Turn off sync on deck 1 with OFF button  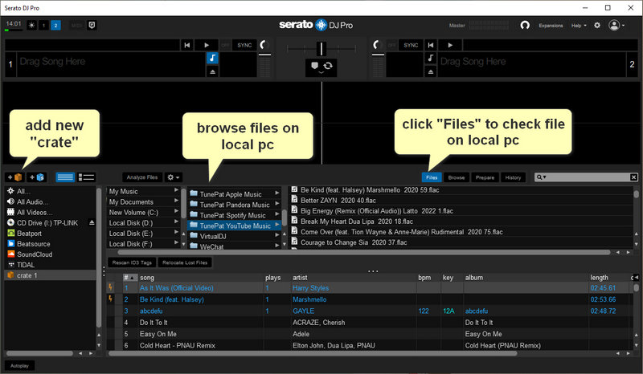pyautogui.click(x=225, y=45)
